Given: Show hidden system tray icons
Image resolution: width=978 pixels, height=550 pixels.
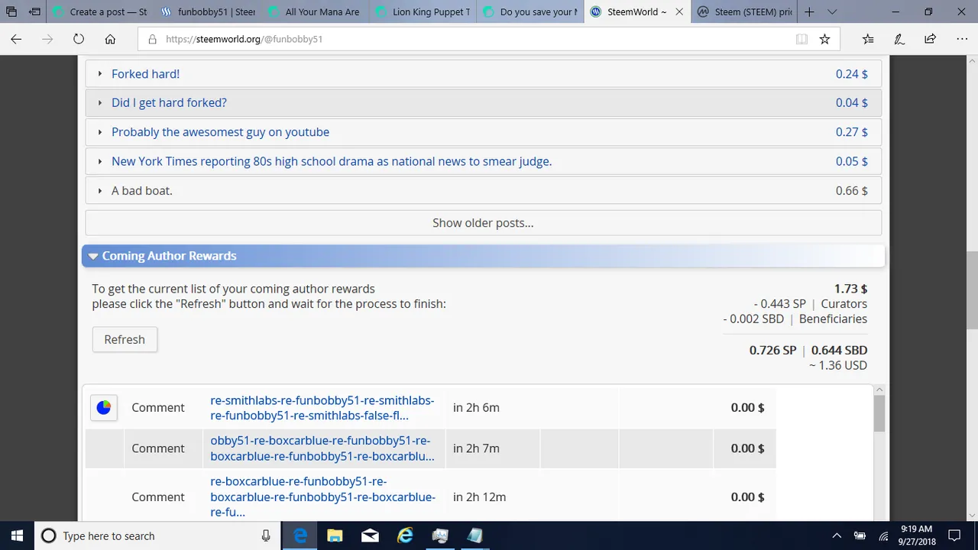Looking at the screenshot, I should tap(837, 535).
